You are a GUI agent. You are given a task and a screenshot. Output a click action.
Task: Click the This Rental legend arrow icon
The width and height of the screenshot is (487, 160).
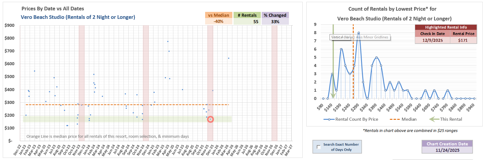coord(434,119)
